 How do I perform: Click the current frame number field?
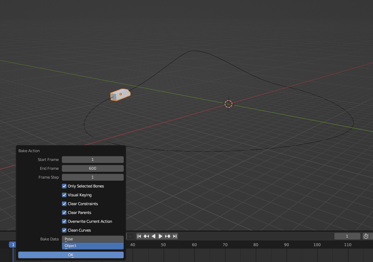[347, 236]
